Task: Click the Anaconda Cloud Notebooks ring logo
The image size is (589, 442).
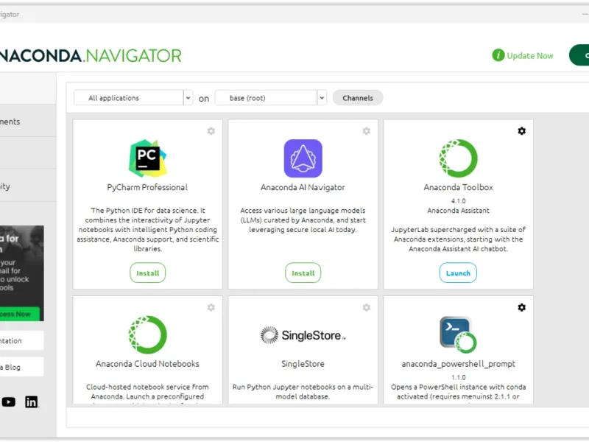Action: (148, 334)
